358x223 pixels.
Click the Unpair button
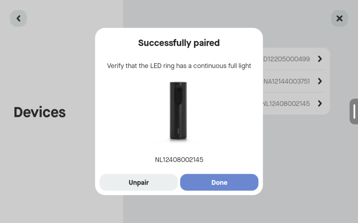coord(138,182)
